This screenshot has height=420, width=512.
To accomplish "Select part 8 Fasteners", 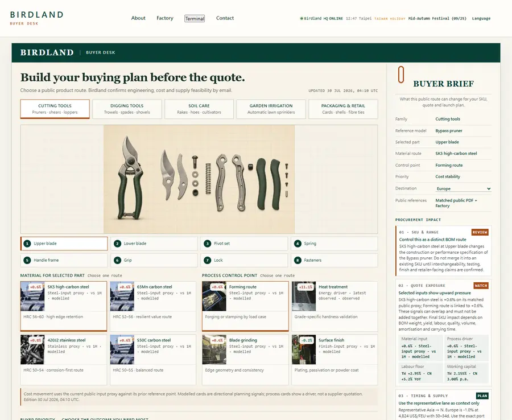I will click(335, 260).
